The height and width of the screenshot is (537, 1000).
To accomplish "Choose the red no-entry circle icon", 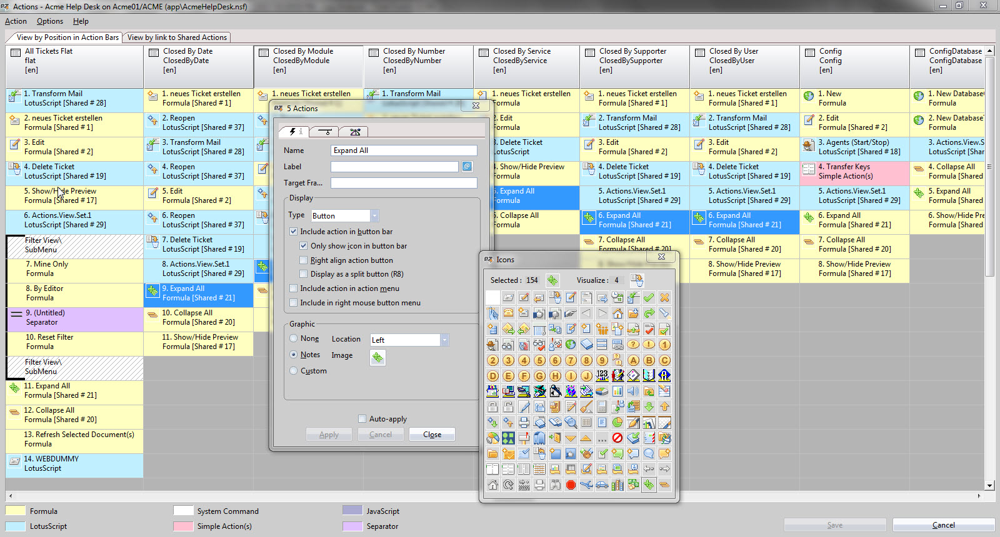I will [x=618, y=438].
